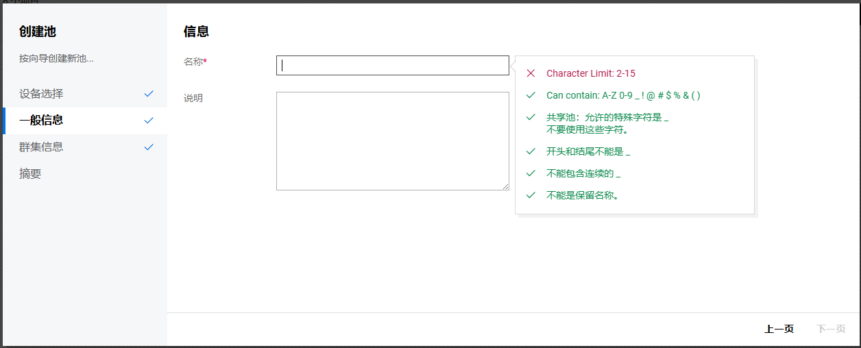Click the green check beside 开头和结尾不能是 rule

tap(531, 151)
